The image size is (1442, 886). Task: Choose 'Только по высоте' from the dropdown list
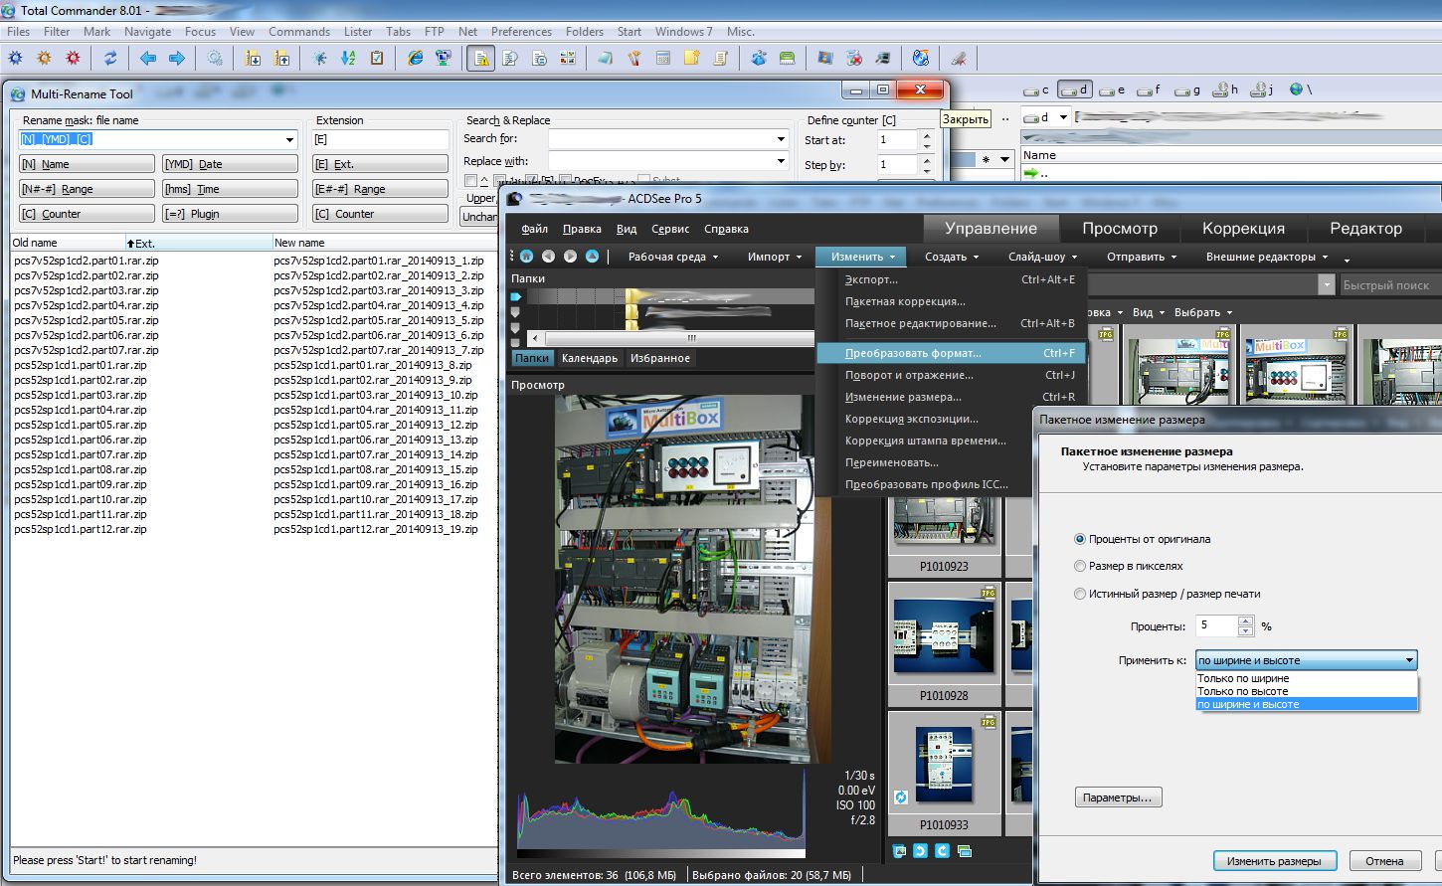(1306, 691)
